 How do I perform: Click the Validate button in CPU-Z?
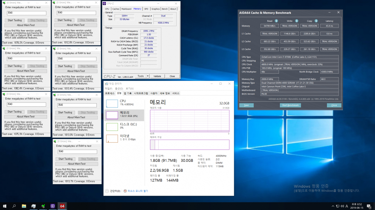(157, 76)
